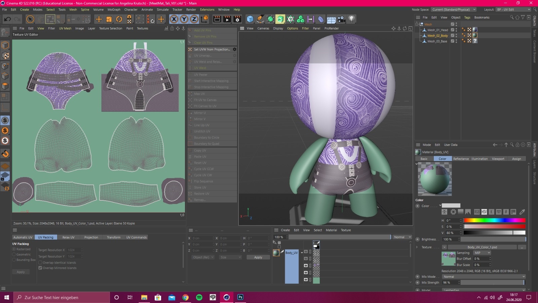This screenshot has width=538, height=303.
Task: Open Edit Render Settings clapperboard icon
Action: (237, 19)
